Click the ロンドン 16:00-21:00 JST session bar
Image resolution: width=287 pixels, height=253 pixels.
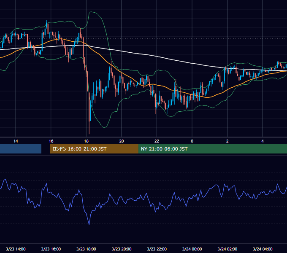(x=94, y=149)
